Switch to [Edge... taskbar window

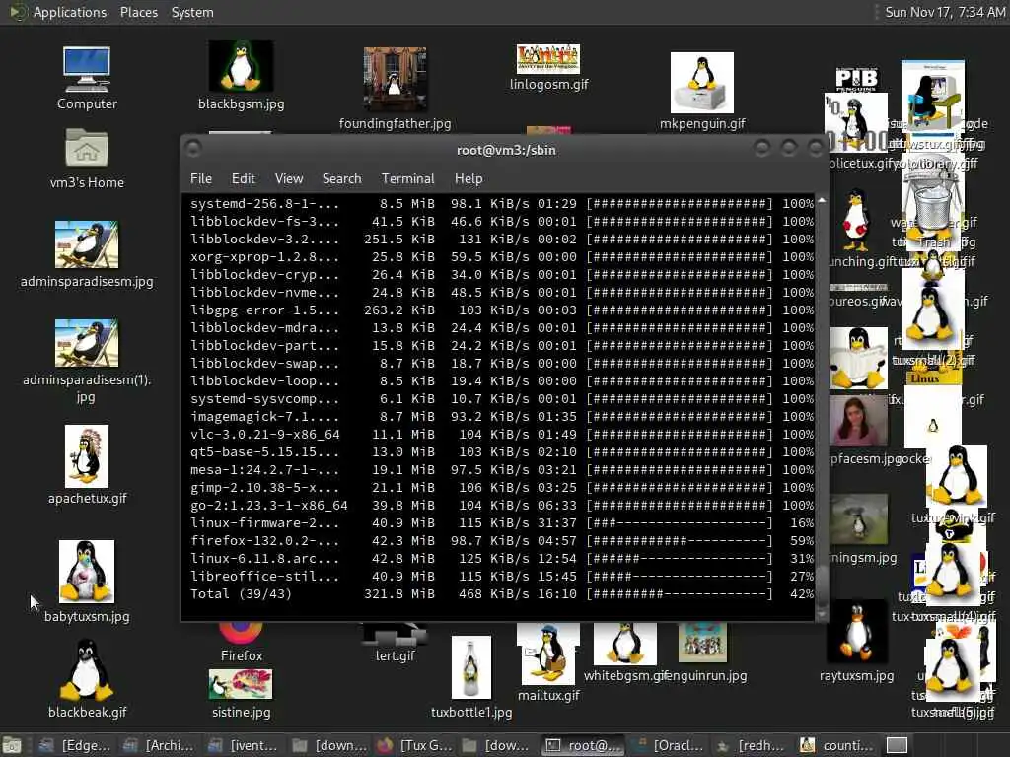pyautogui.click(x=74, y=745)
